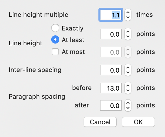Select the Exactly line height radio button

(x=55, y=28)
